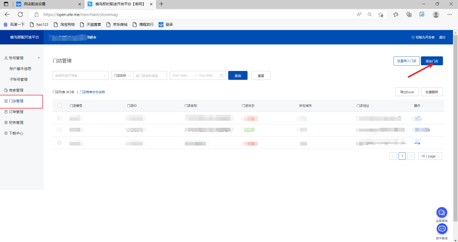Expand the 门店名称 search type dropdown
The width and height of the screenshot is (458, 242).
[122, 75]
